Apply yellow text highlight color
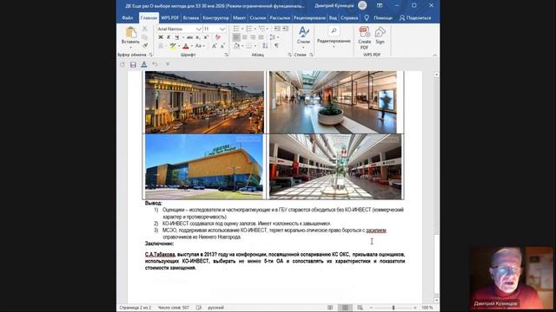Image resolution: width=556 pixels, height=312 pixels. coord(173,46)
